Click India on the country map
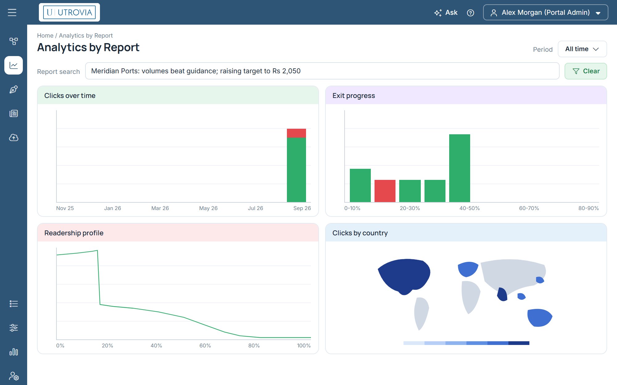 pos(502,294)
